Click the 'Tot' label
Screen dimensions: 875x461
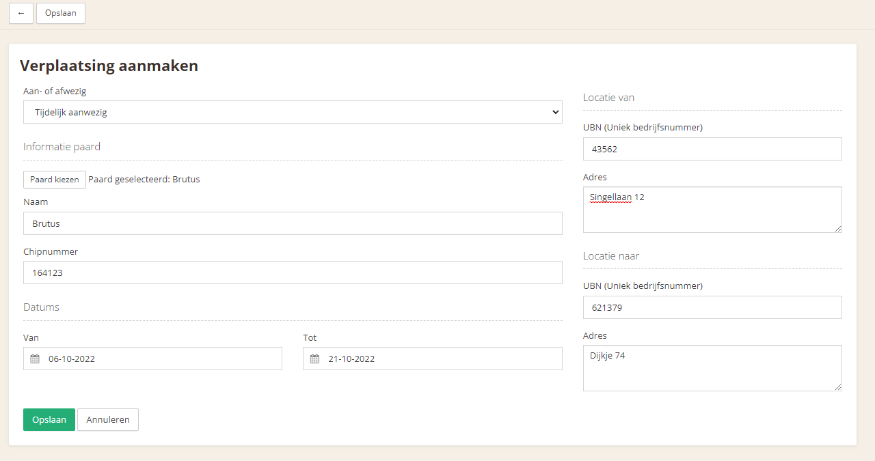point(310,337)
